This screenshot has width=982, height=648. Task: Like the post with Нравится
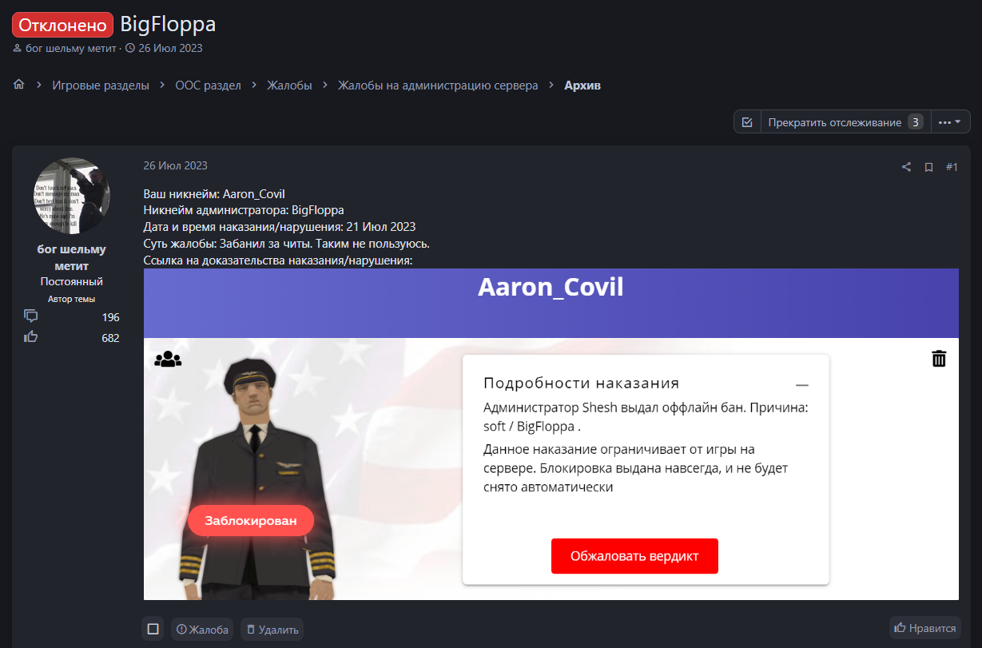(x=924, y=628)
